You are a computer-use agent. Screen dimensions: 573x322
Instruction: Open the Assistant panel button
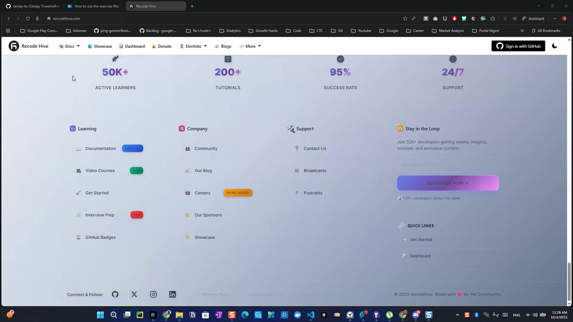point(533,18)
